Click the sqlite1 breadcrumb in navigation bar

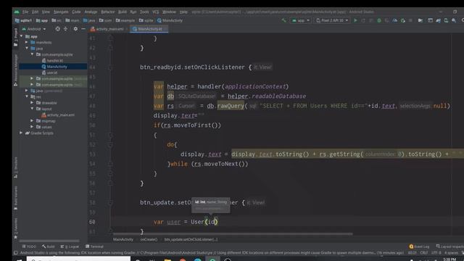(23, 20)
